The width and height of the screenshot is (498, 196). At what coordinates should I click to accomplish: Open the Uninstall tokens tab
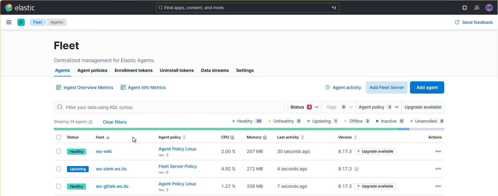coord(177,70)
